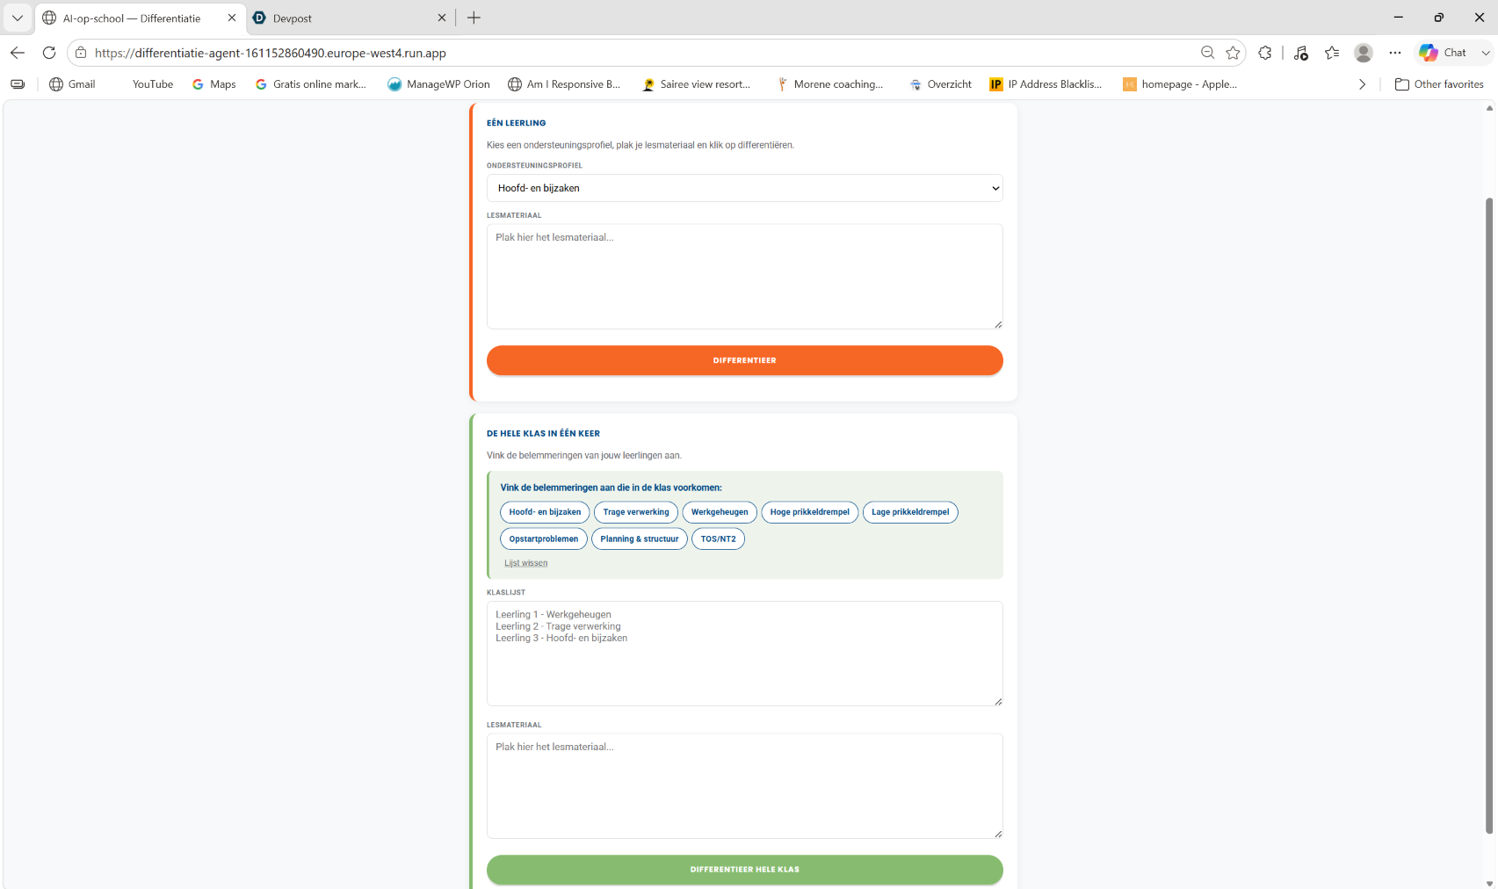Open Gratis online mark bookmark
1498x889 pixels.
pos(310,84)
